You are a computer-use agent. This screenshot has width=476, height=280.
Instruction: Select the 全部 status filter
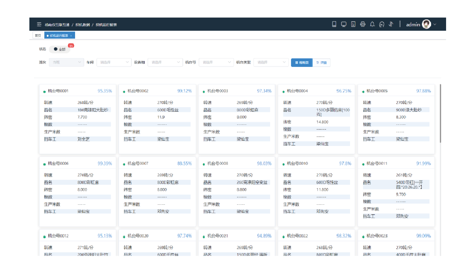tap(60, 49)
